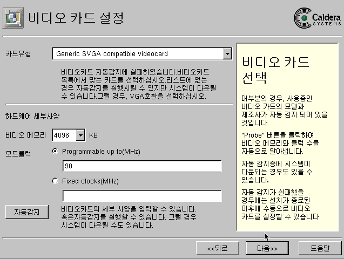Click the "Probe" 버튼을 클릭하여 help paragraph
This screenshot has height=259, width=344.
tap(280, 143)
